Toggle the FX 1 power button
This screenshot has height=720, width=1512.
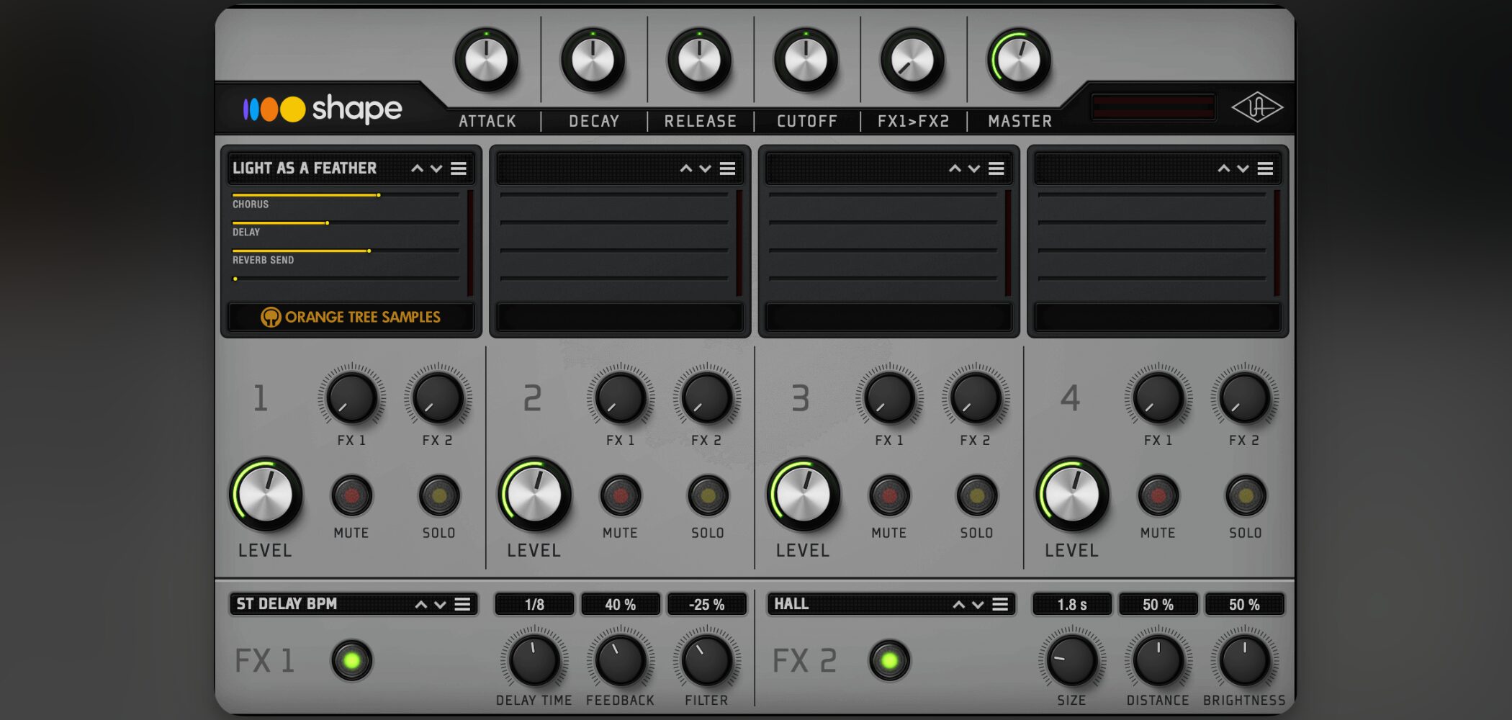pos(351,660)
